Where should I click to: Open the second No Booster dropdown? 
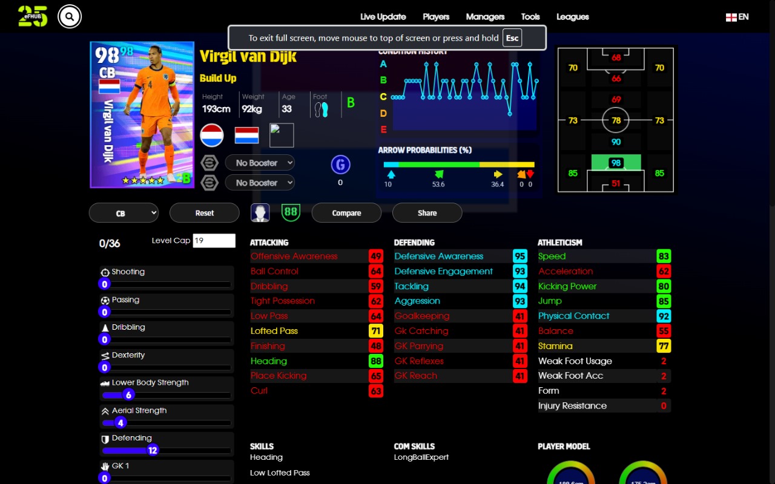pyautogui.click(x=260, y=183)
